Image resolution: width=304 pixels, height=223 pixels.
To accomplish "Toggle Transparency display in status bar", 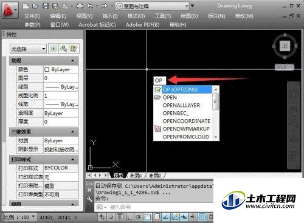I will tap(202, 217).
